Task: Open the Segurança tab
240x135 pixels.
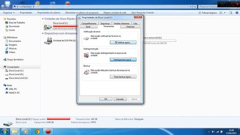Action: tap(105, 23)
